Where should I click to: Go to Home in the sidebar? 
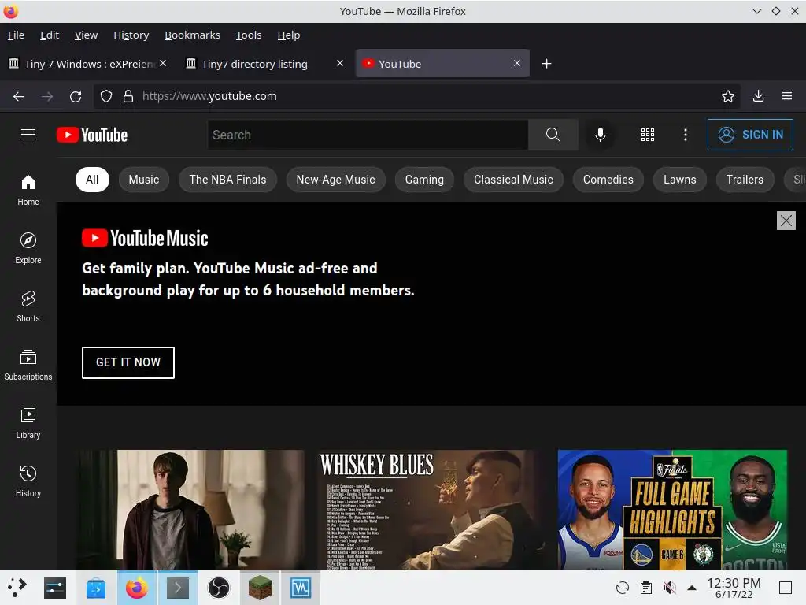28,191
